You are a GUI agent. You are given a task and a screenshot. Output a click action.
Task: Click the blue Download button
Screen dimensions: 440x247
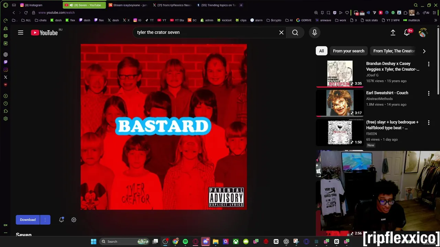coord(28,220)
